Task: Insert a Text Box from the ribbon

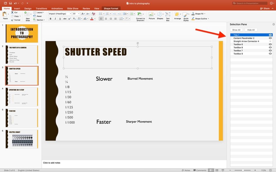Action: [168, 15]
